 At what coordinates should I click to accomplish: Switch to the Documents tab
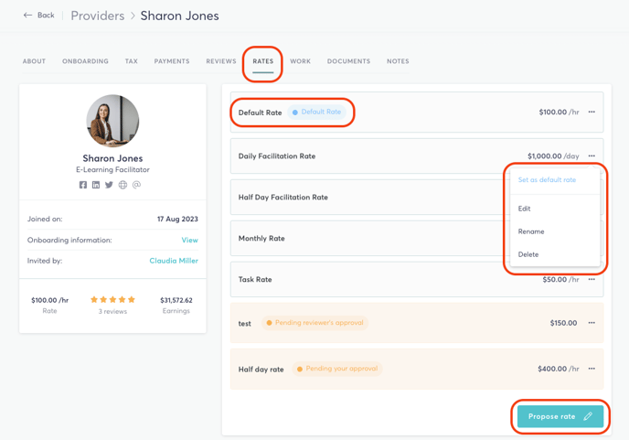pyautogui.click(x=348, y=61)
